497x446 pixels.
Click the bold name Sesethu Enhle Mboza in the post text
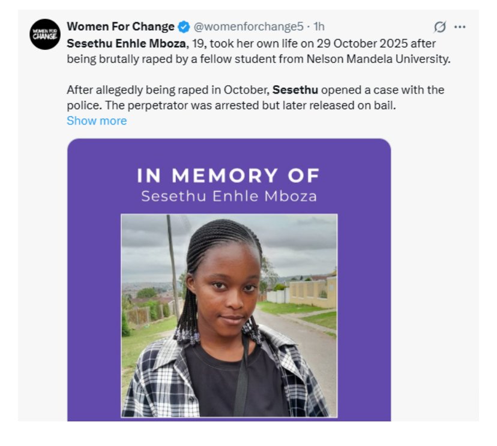[x=127, y=43]
